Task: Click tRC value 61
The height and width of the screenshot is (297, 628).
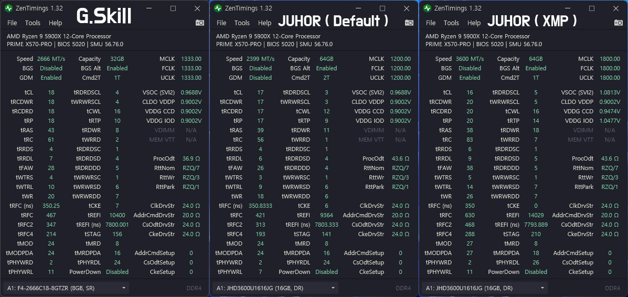Action: 51,140
